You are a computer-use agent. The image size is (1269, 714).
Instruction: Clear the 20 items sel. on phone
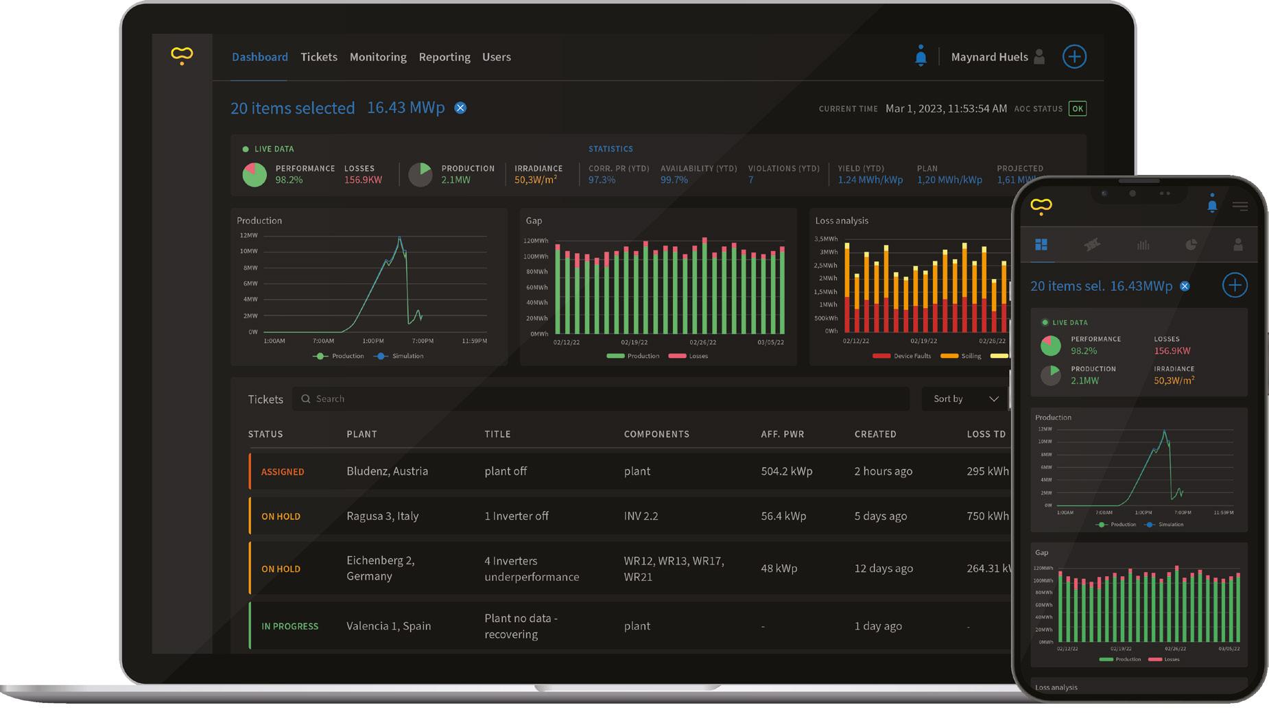(x=1185, y=286)
